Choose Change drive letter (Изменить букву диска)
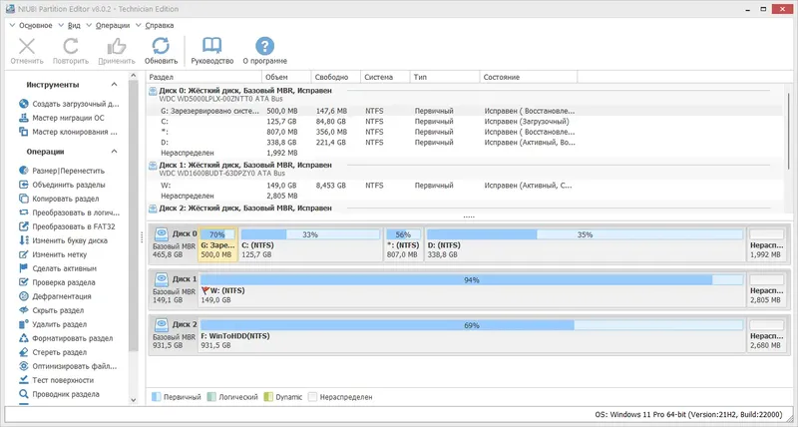The width and height of the screenshot is (798, 427). coord(63,240)
